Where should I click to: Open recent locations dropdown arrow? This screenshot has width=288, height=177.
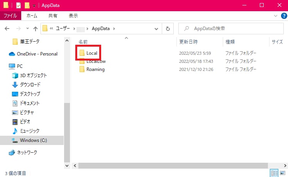coord(27,29)
